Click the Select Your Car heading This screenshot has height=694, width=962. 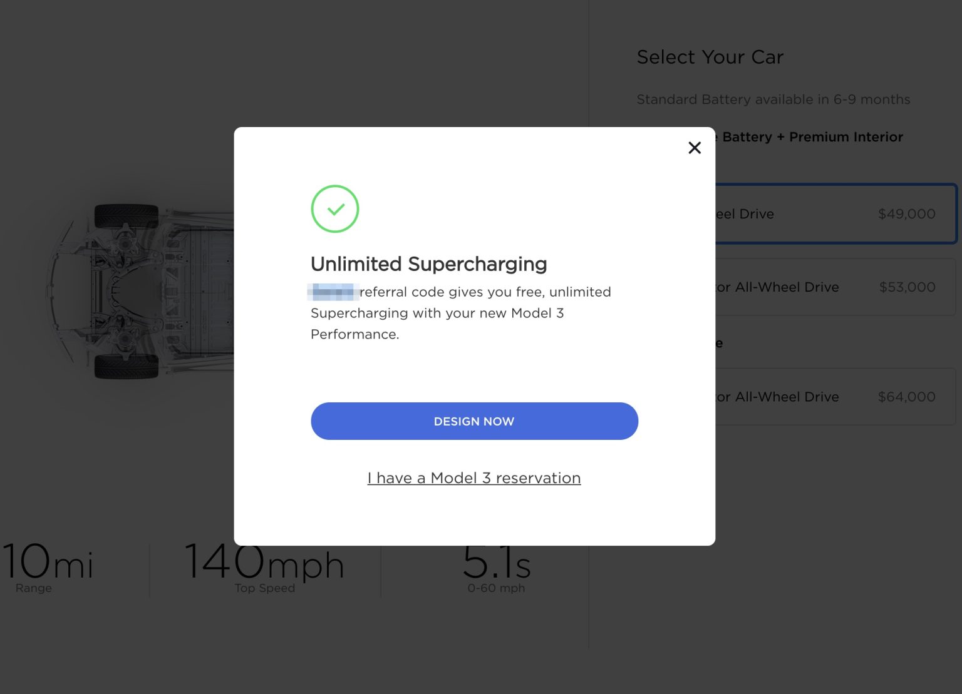coord(710,57)
